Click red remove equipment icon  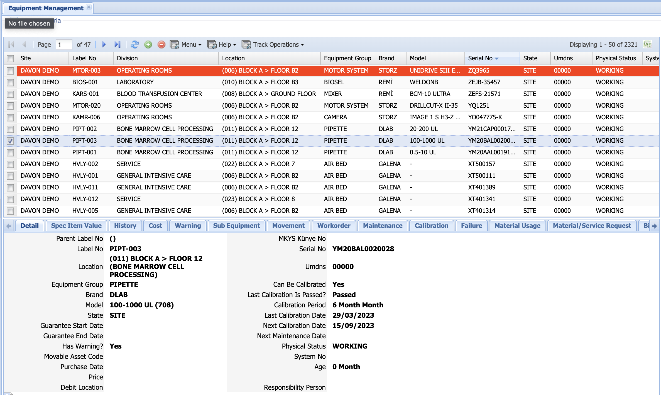(x=161, y=45)
